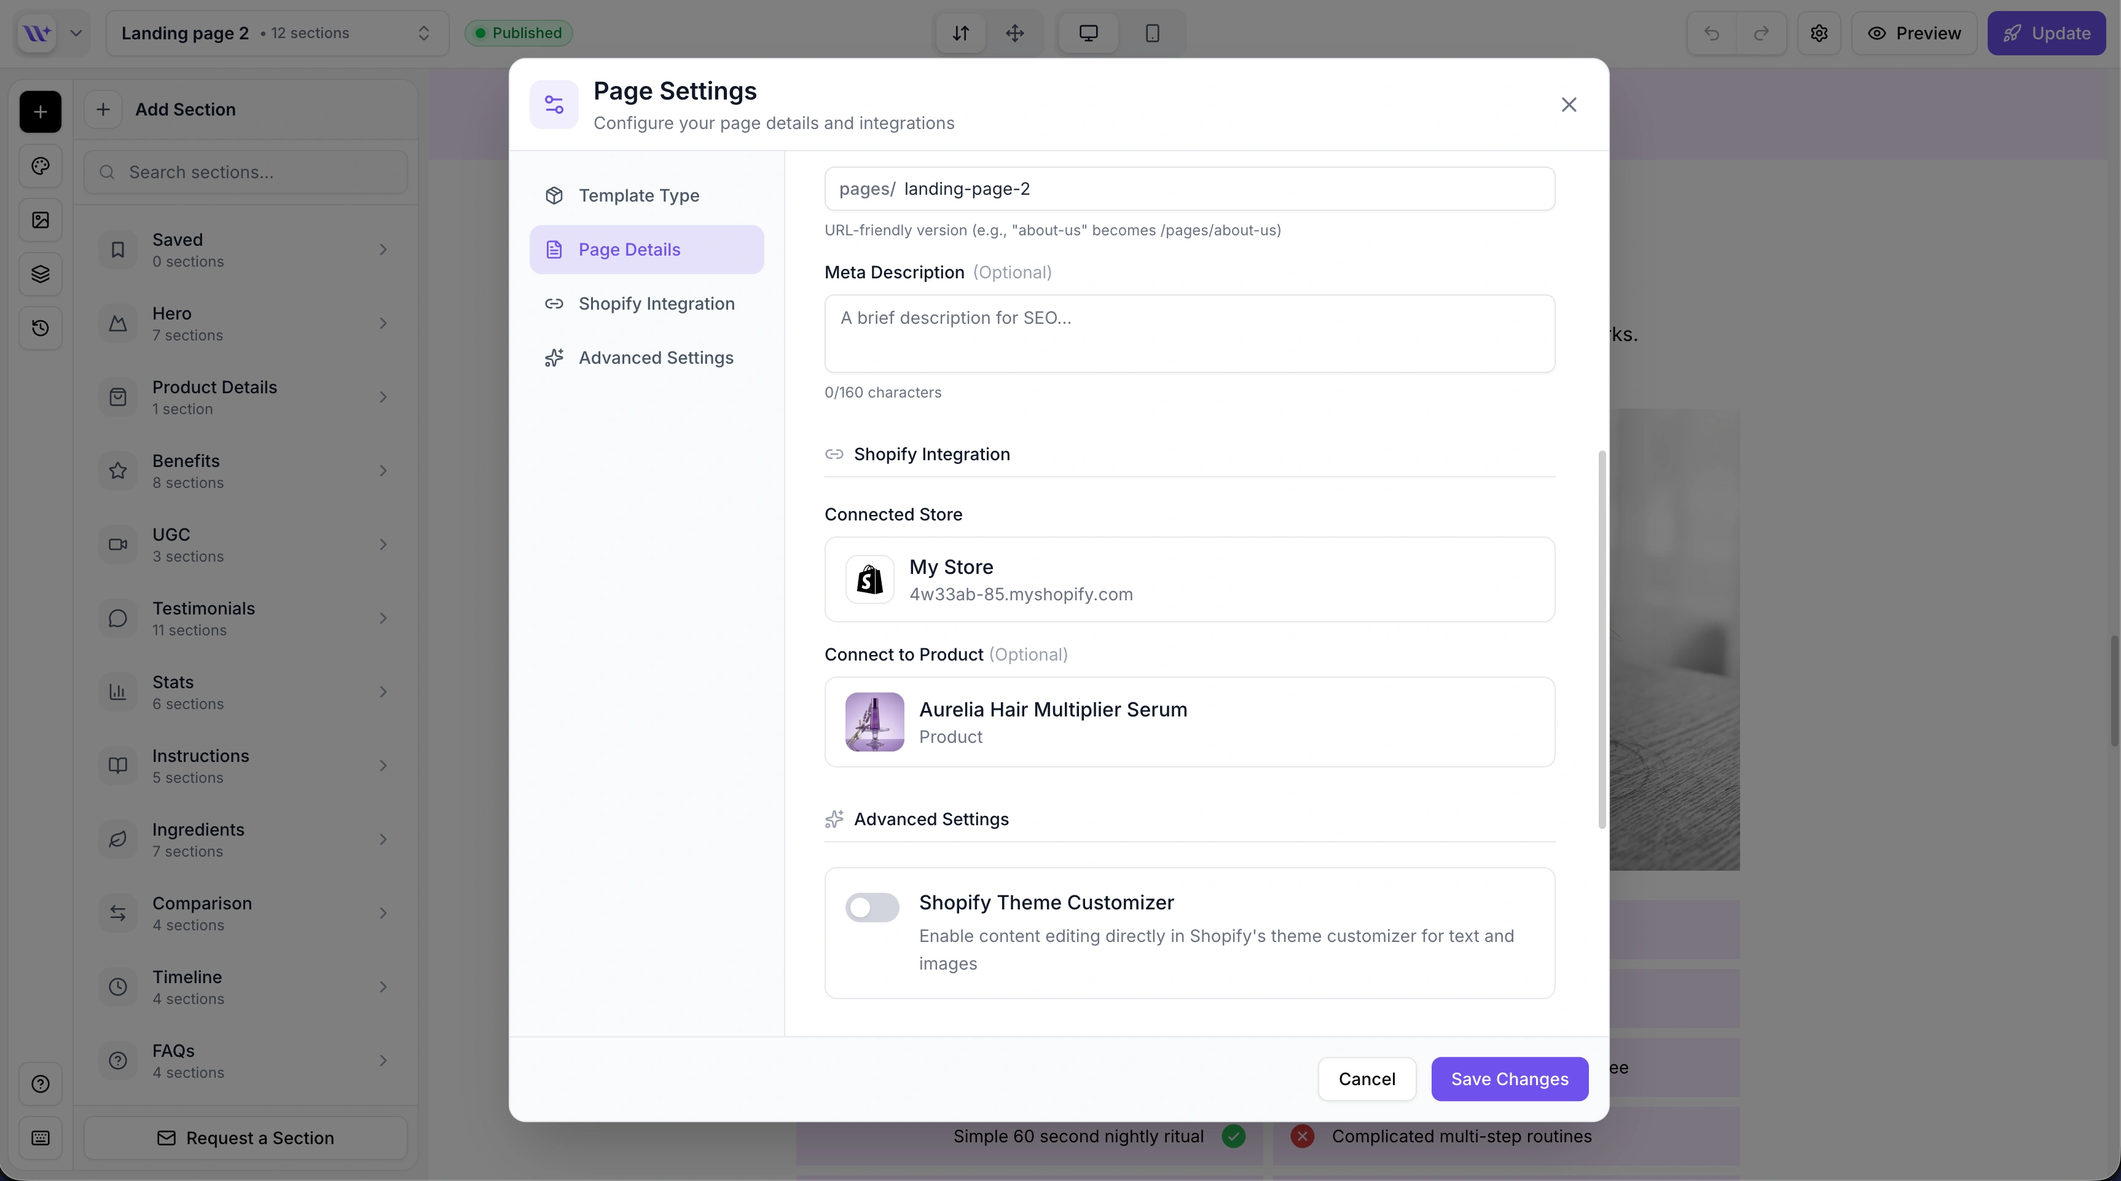Click the palette theme icon in left rail
The width and height of the screenshot is (2121, 1181).
[x=41, y=167]
